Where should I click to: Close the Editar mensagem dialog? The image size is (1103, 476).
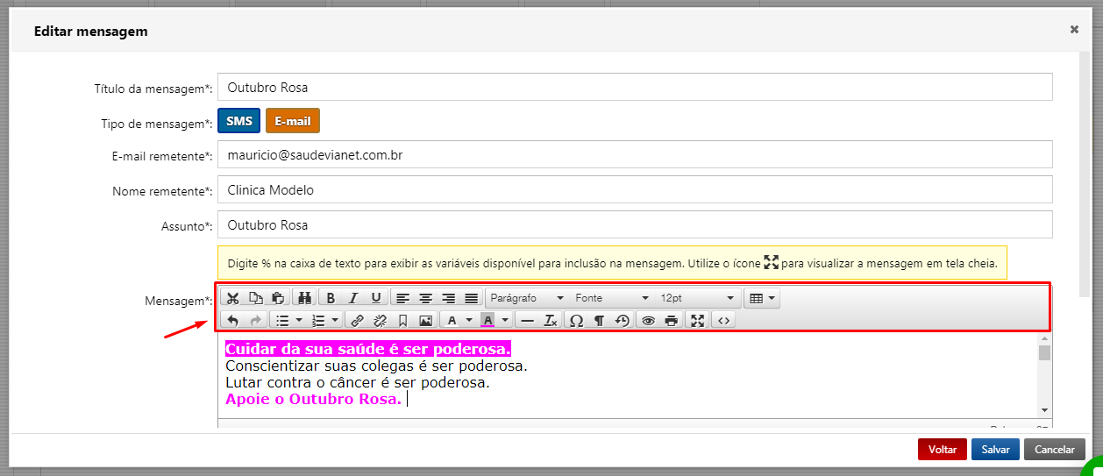[1074, 30]
